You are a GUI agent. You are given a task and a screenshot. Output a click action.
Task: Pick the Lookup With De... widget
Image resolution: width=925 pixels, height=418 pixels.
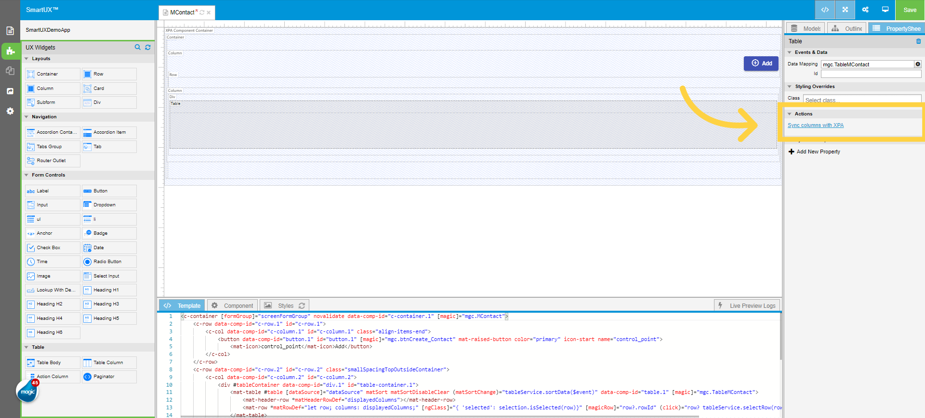(x=53, y=290)
